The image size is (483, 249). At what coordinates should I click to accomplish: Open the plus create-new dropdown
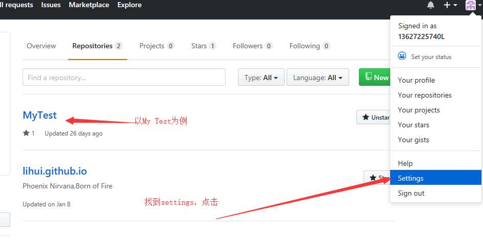point(450,5)
